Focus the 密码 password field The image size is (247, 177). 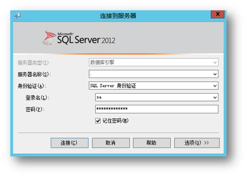[157, 109]
